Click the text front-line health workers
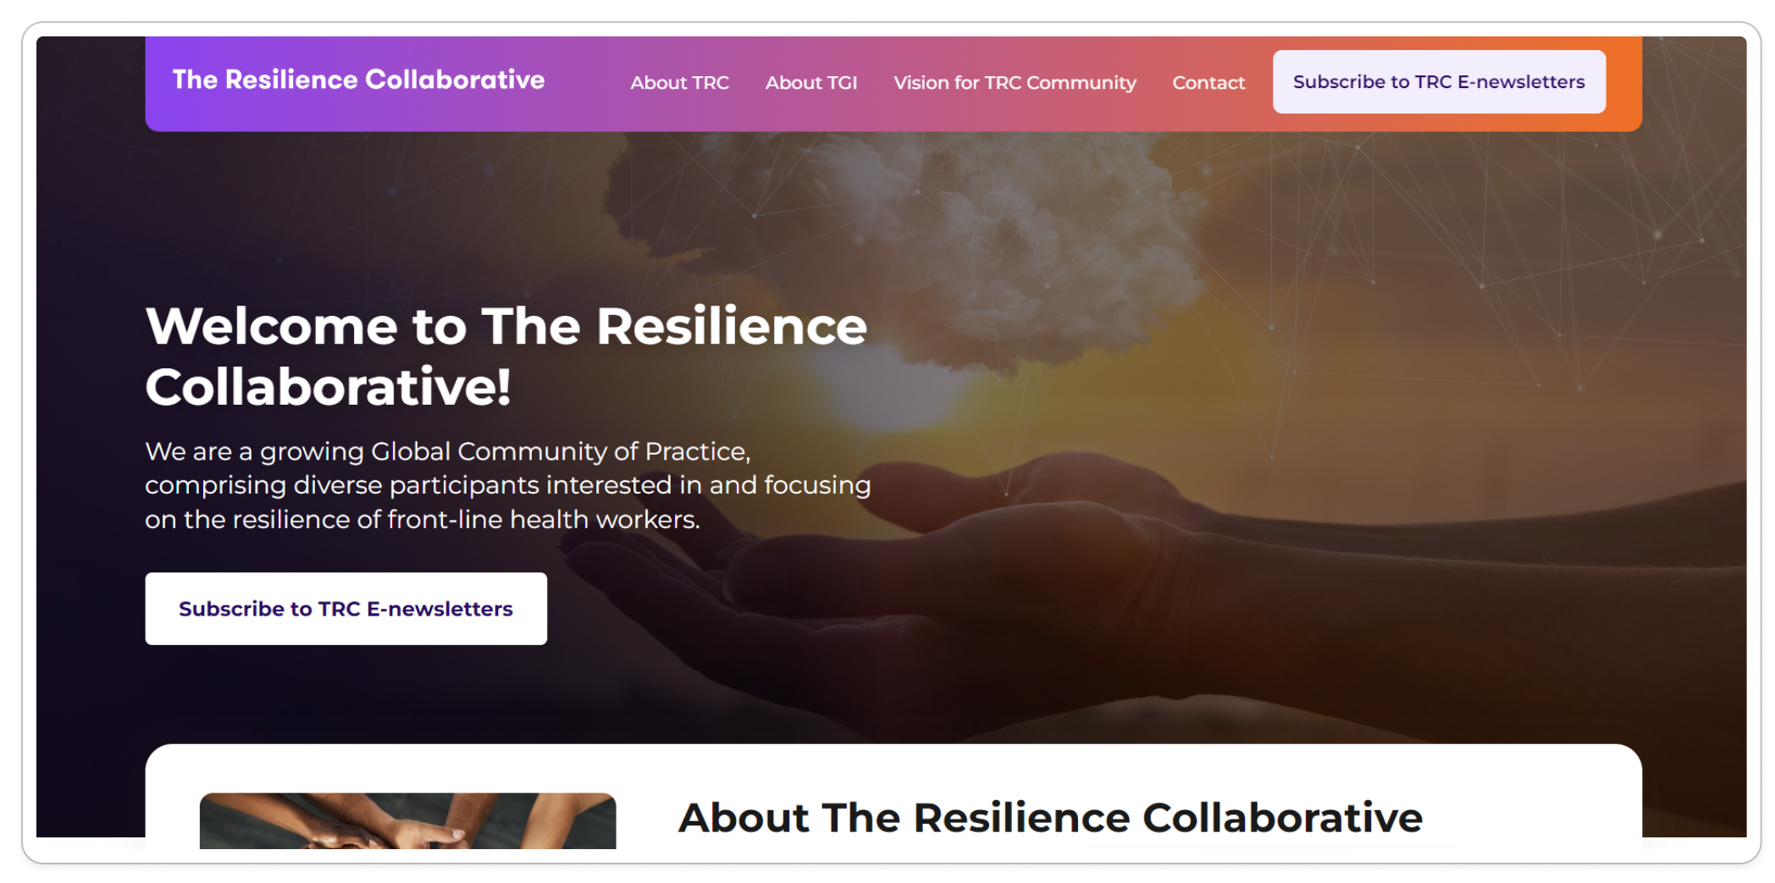The image size is (1775, 883). click(544, 519)
